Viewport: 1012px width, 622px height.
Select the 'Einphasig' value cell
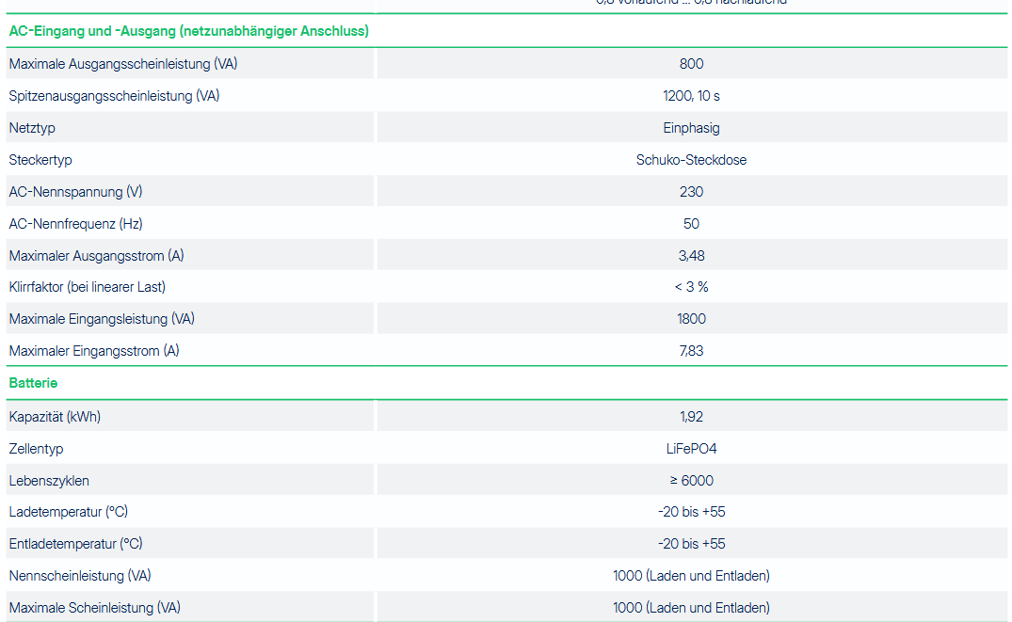pos(691,128)
